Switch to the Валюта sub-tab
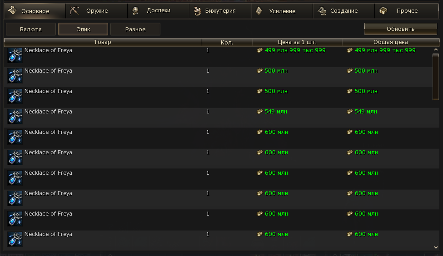The height and width of the screenshot is (256, 443). [x=31, y=29]
